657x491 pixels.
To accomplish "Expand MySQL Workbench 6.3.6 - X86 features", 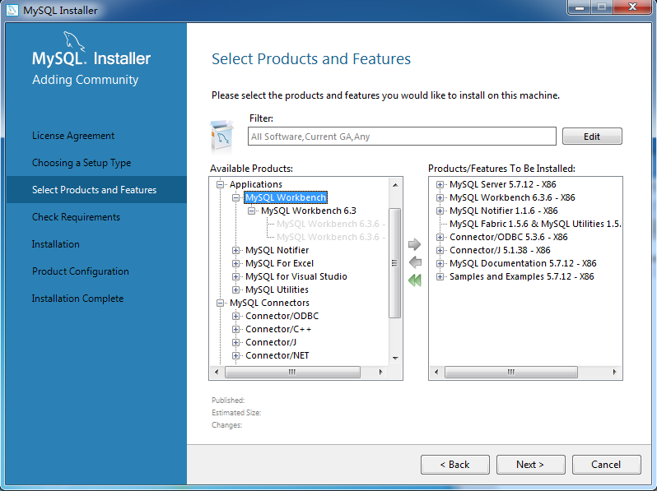I will click(440, 197).
